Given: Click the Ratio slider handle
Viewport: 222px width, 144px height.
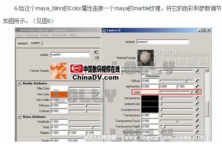Looking at the screenshot, I should tap(92, 127).
